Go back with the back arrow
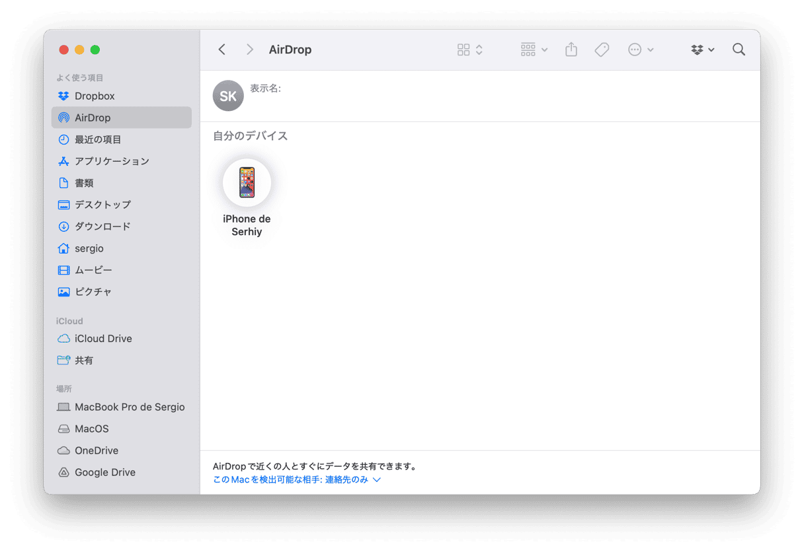This screenshot has width=804, height=552. click(222, 50)
